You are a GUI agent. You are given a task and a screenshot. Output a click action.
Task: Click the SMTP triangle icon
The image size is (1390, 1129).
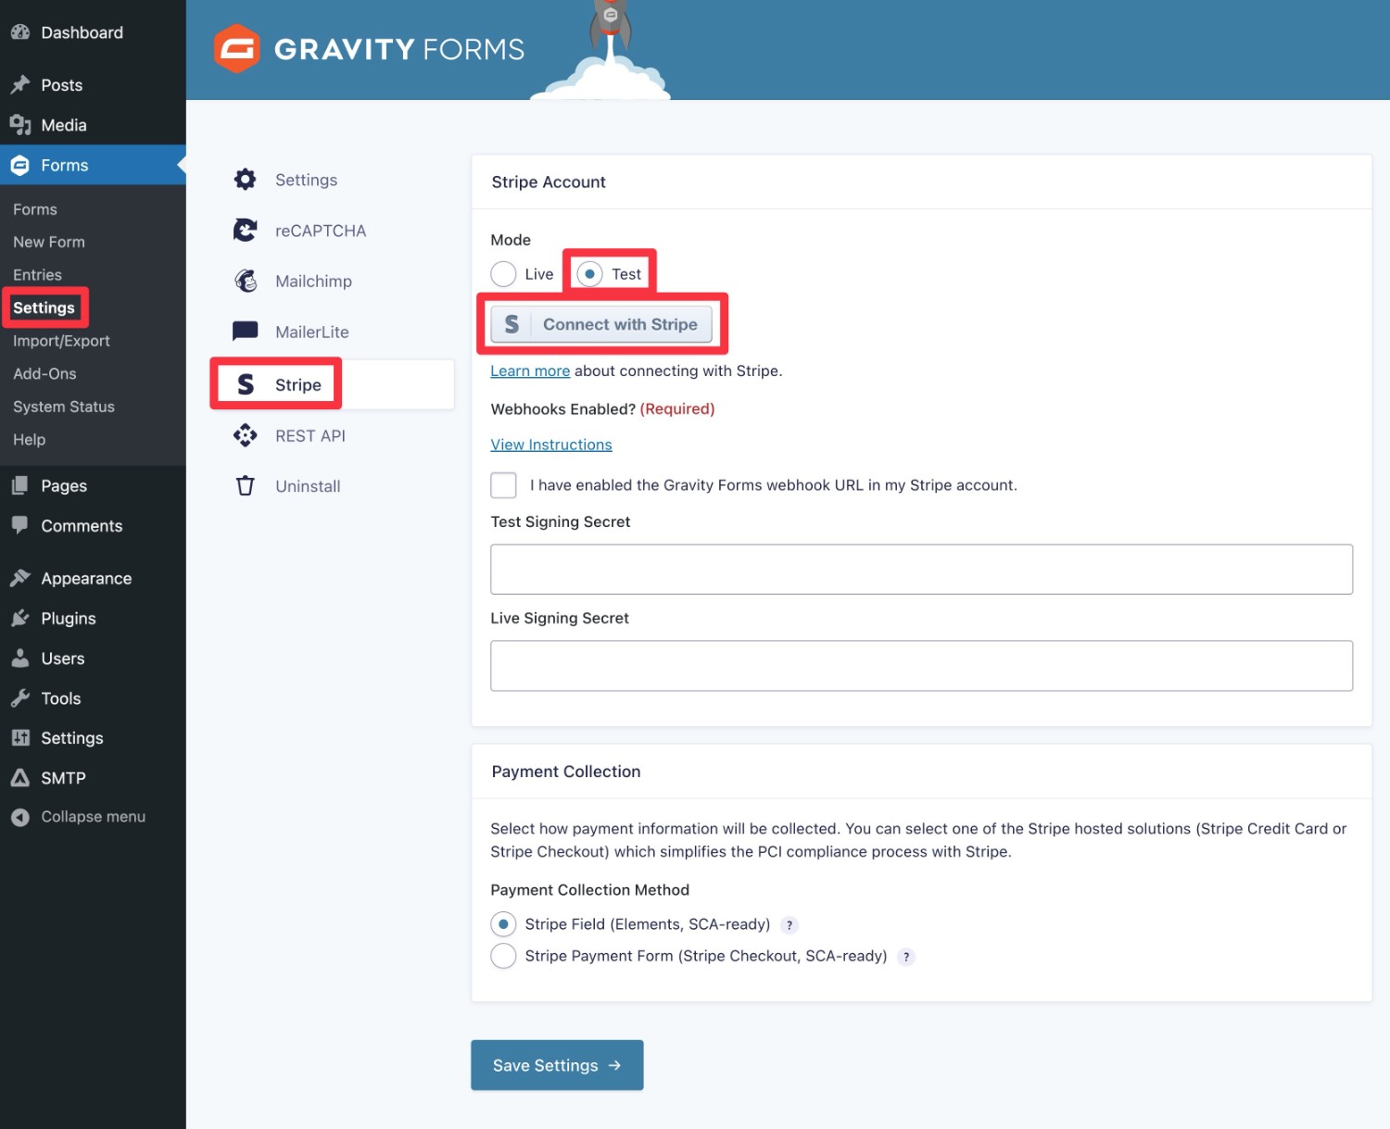(x=20, y=778)
